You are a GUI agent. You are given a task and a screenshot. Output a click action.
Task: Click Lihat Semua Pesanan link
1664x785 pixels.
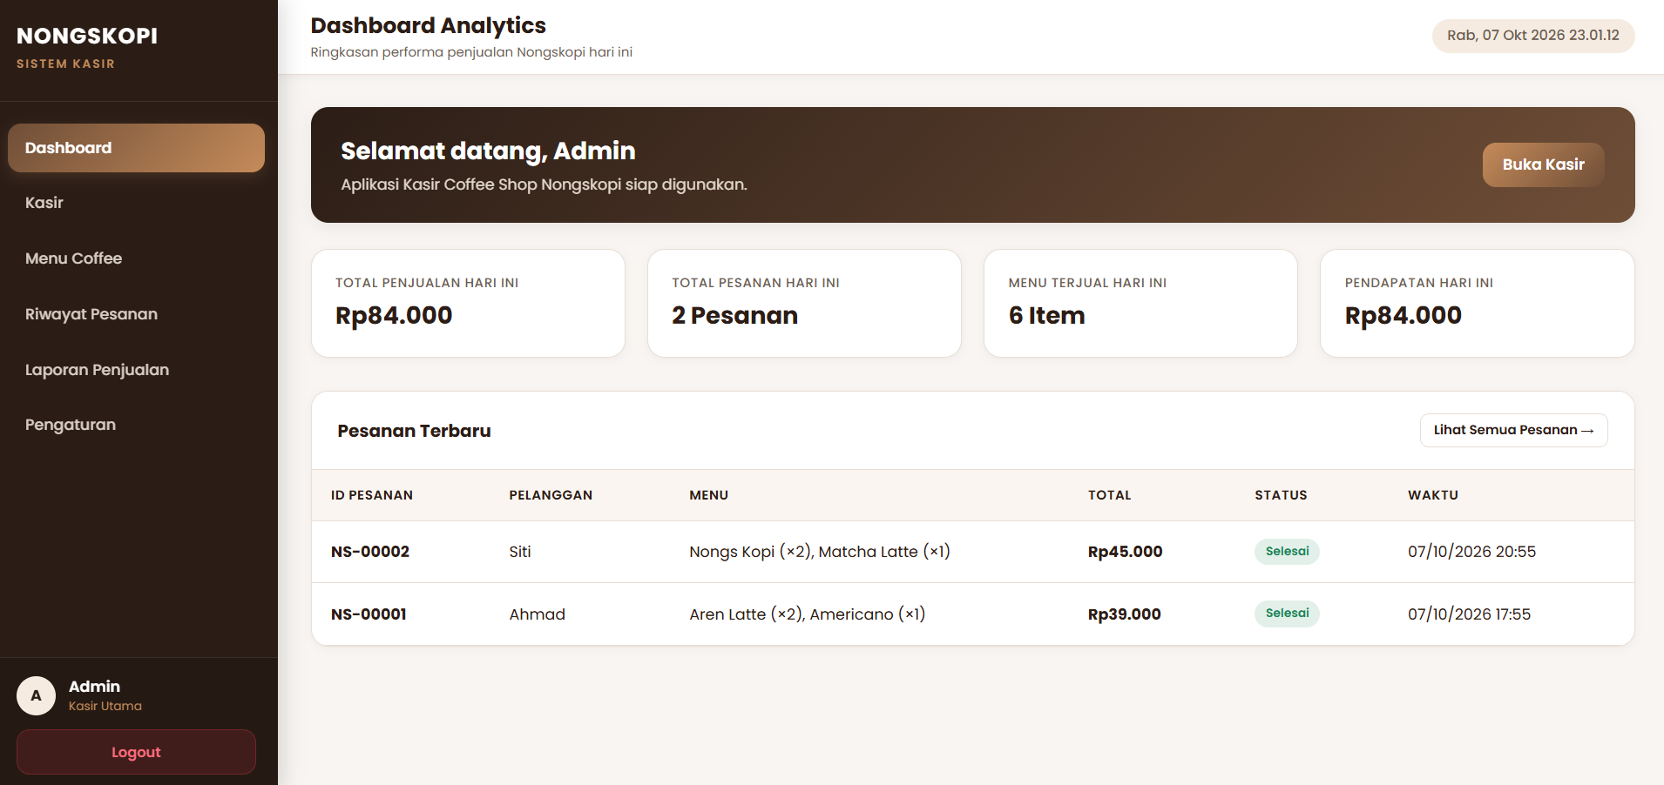(x=1513, y=430)
